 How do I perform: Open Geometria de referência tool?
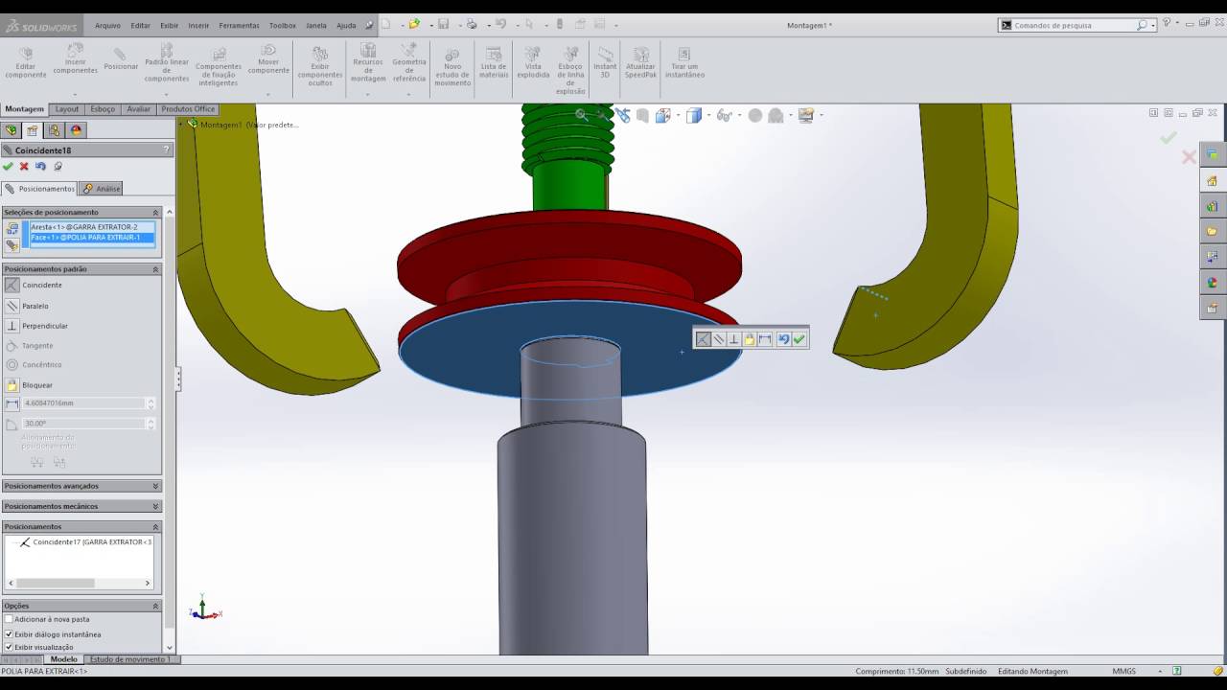(409, 63)
